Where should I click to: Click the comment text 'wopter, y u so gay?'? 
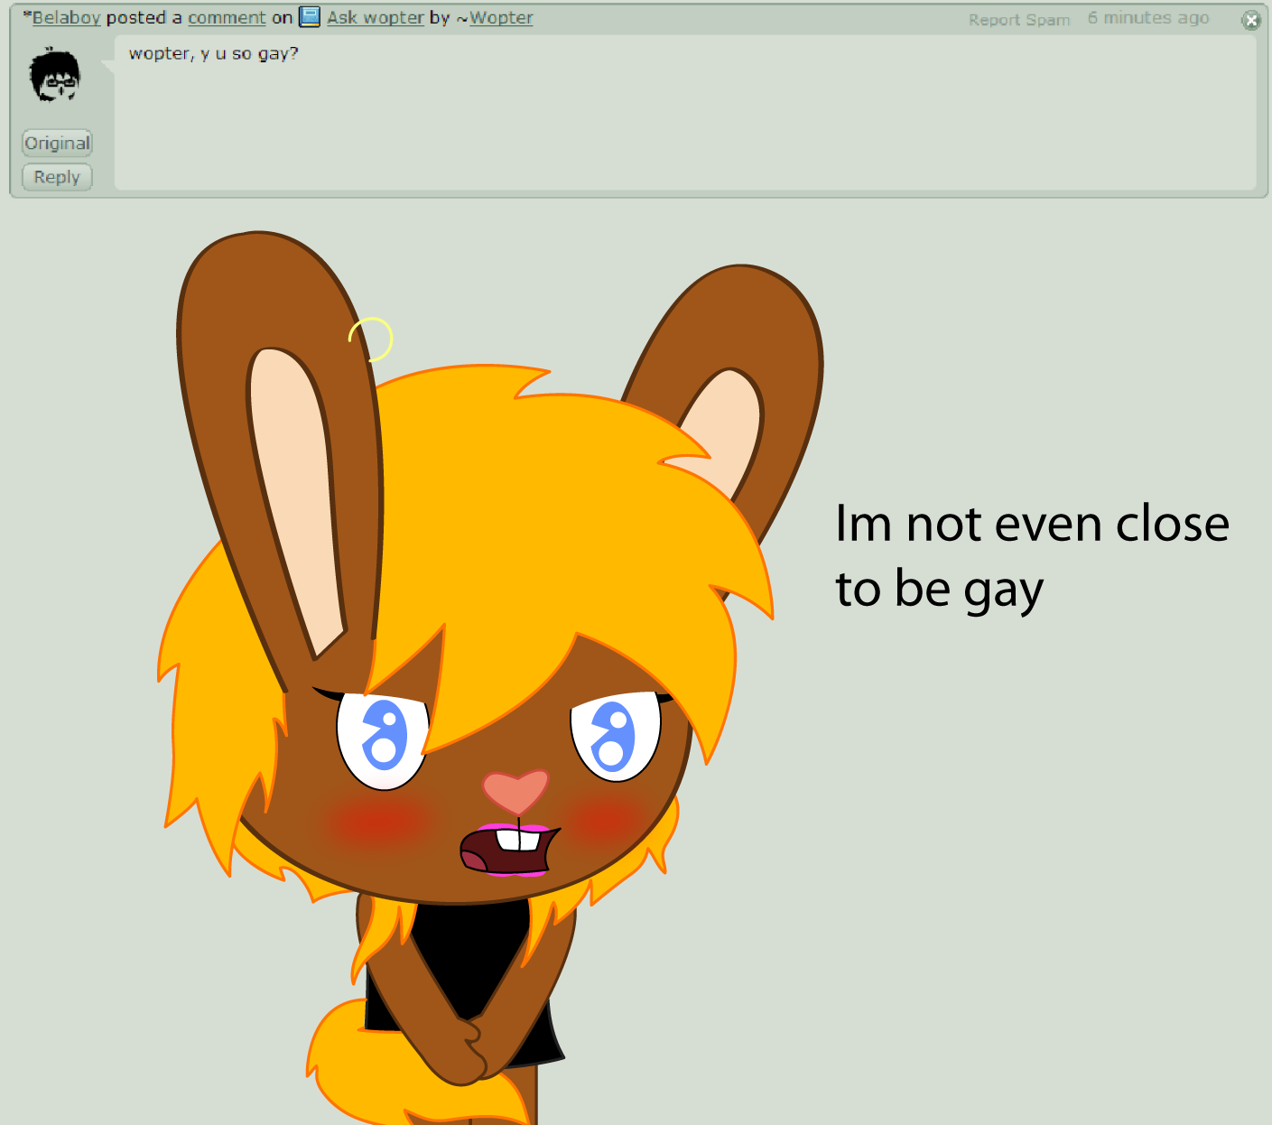pyautogui.click(x=213, y=54)
